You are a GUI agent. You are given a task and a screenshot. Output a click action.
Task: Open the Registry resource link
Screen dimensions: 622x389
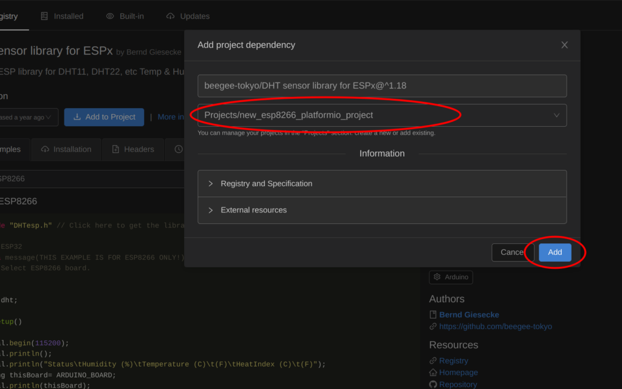pyautogui.click(x=453, y=360)
